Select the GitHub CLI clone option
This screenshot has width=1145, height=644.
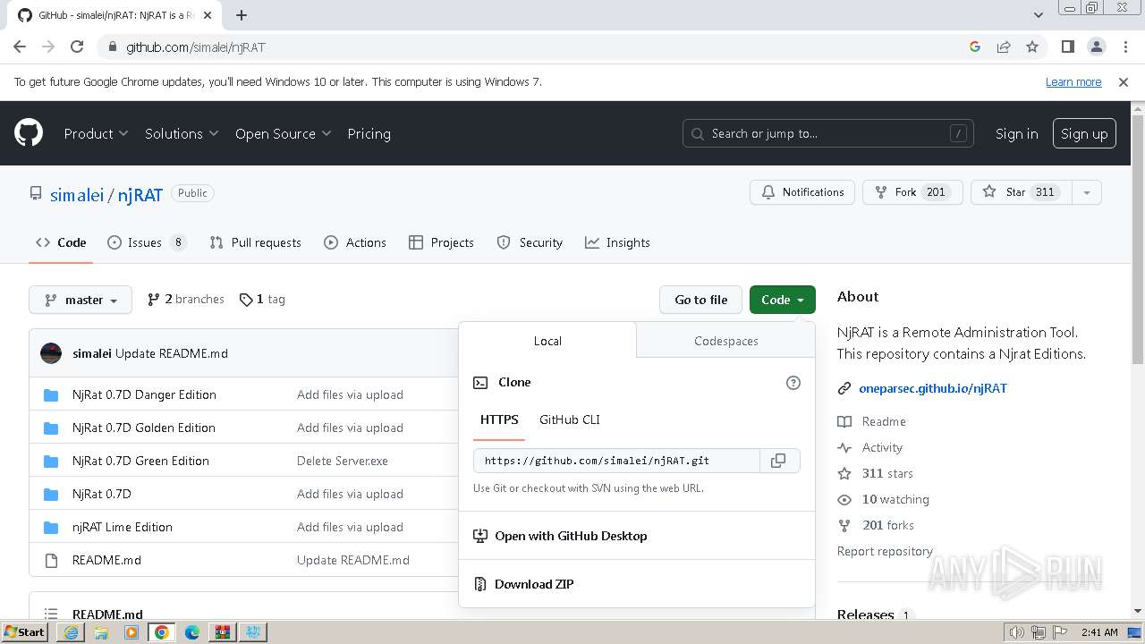(570, 419)
